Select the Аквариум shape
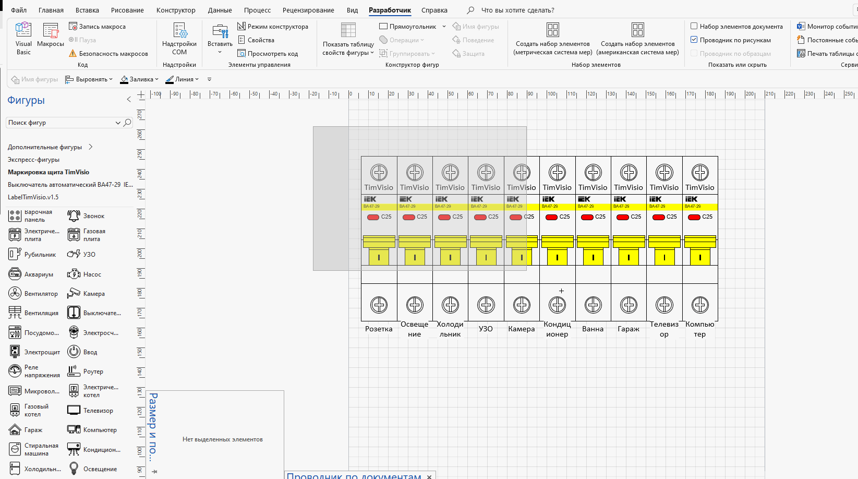 pyautogui.click(x=31, y=274)
